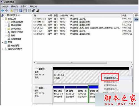Expand the 事件查看器 node
The height and width of the screenshot is (107, 139).
(6, 26)
